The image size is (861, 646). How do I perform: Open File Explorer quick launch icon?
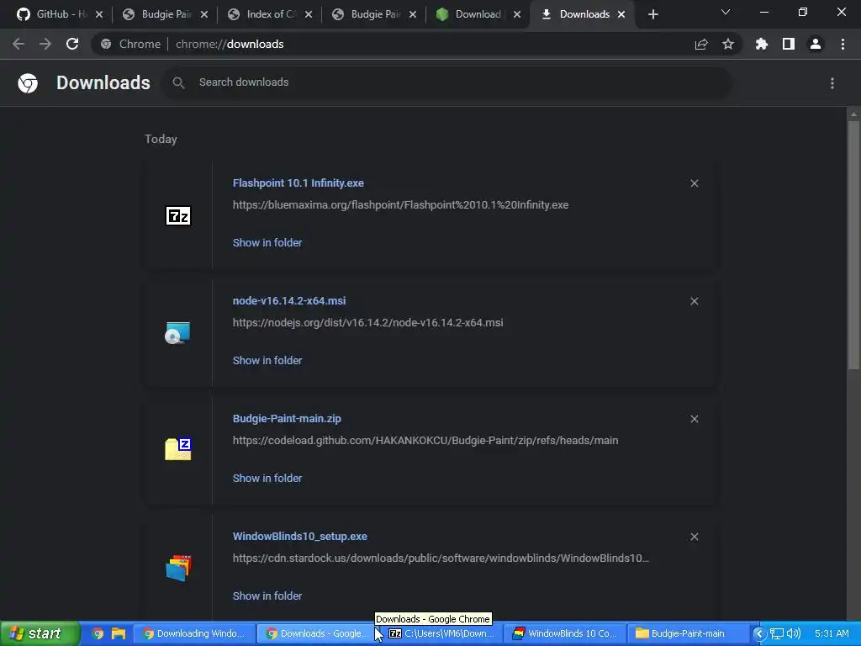coord(118,633)
